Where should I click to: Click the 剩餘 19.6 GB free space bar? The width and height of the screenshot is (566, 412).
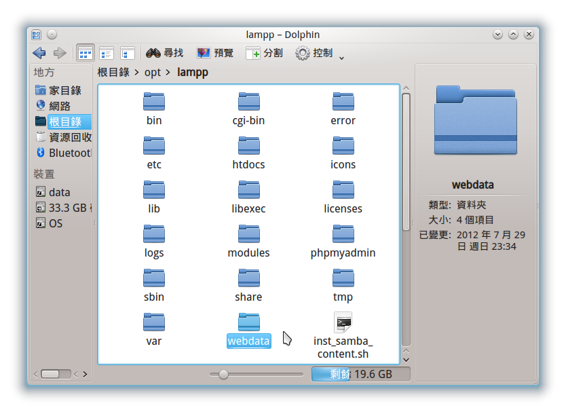pyautogui.click(x=361, y=374)
